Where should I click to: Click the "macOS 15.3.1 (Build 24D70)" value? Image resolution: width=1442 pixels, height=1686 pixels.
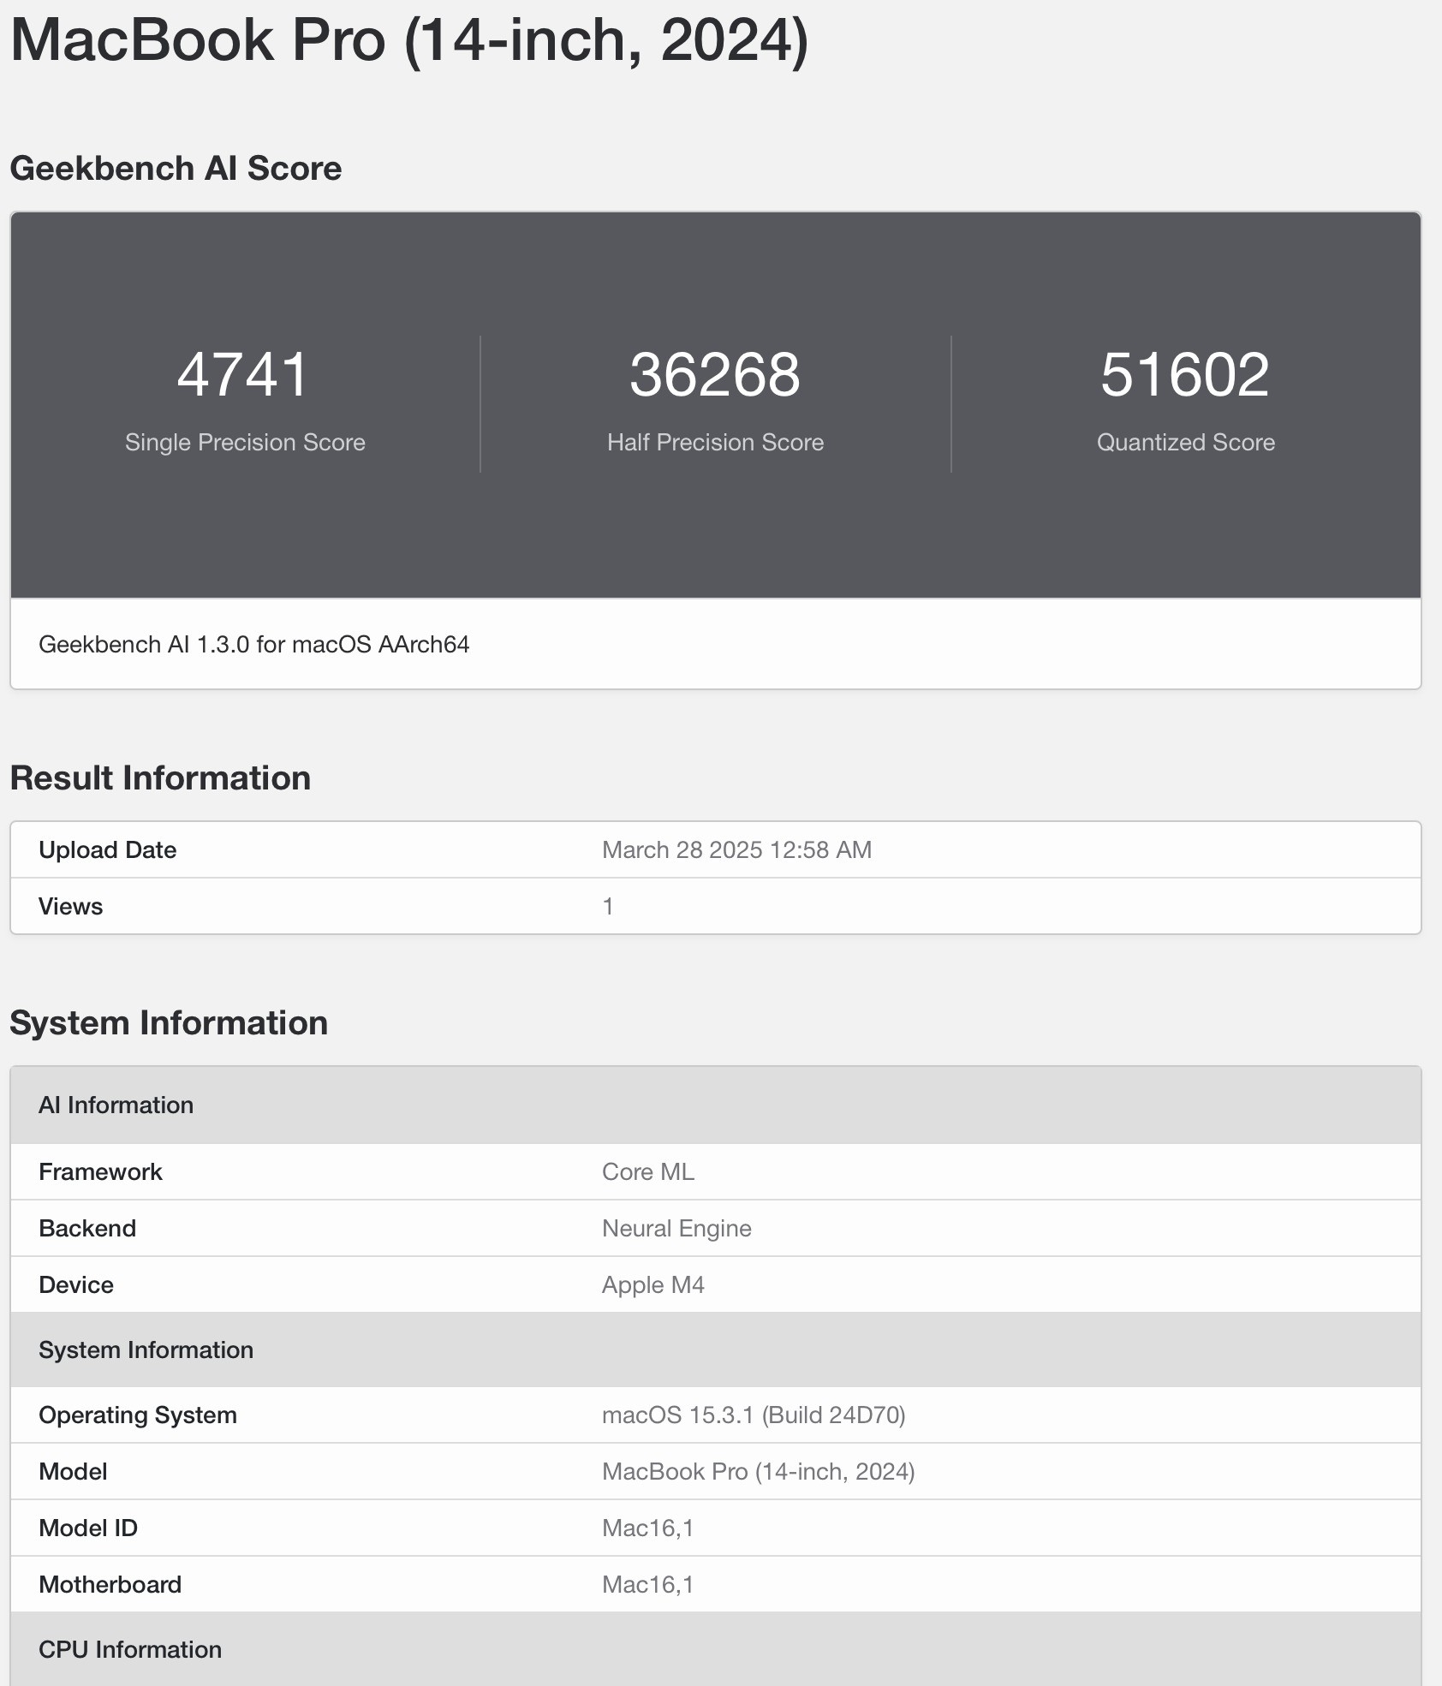(754, 1415)
